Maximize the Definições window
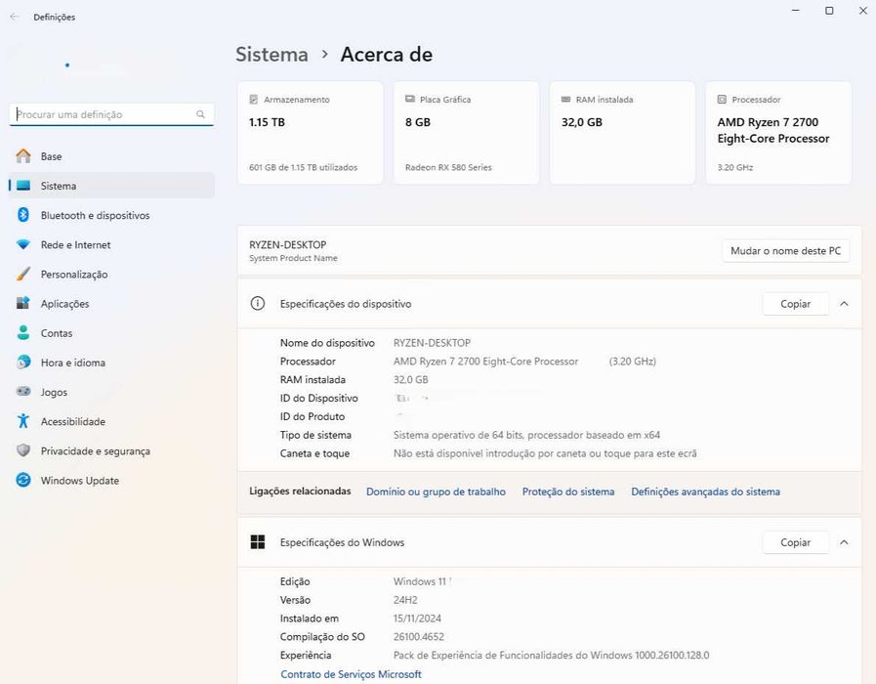 (x=829, y=11)
